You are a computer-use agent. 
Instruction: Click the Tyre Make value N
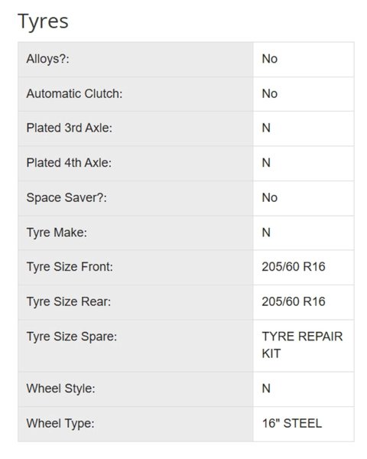point(266,233)
